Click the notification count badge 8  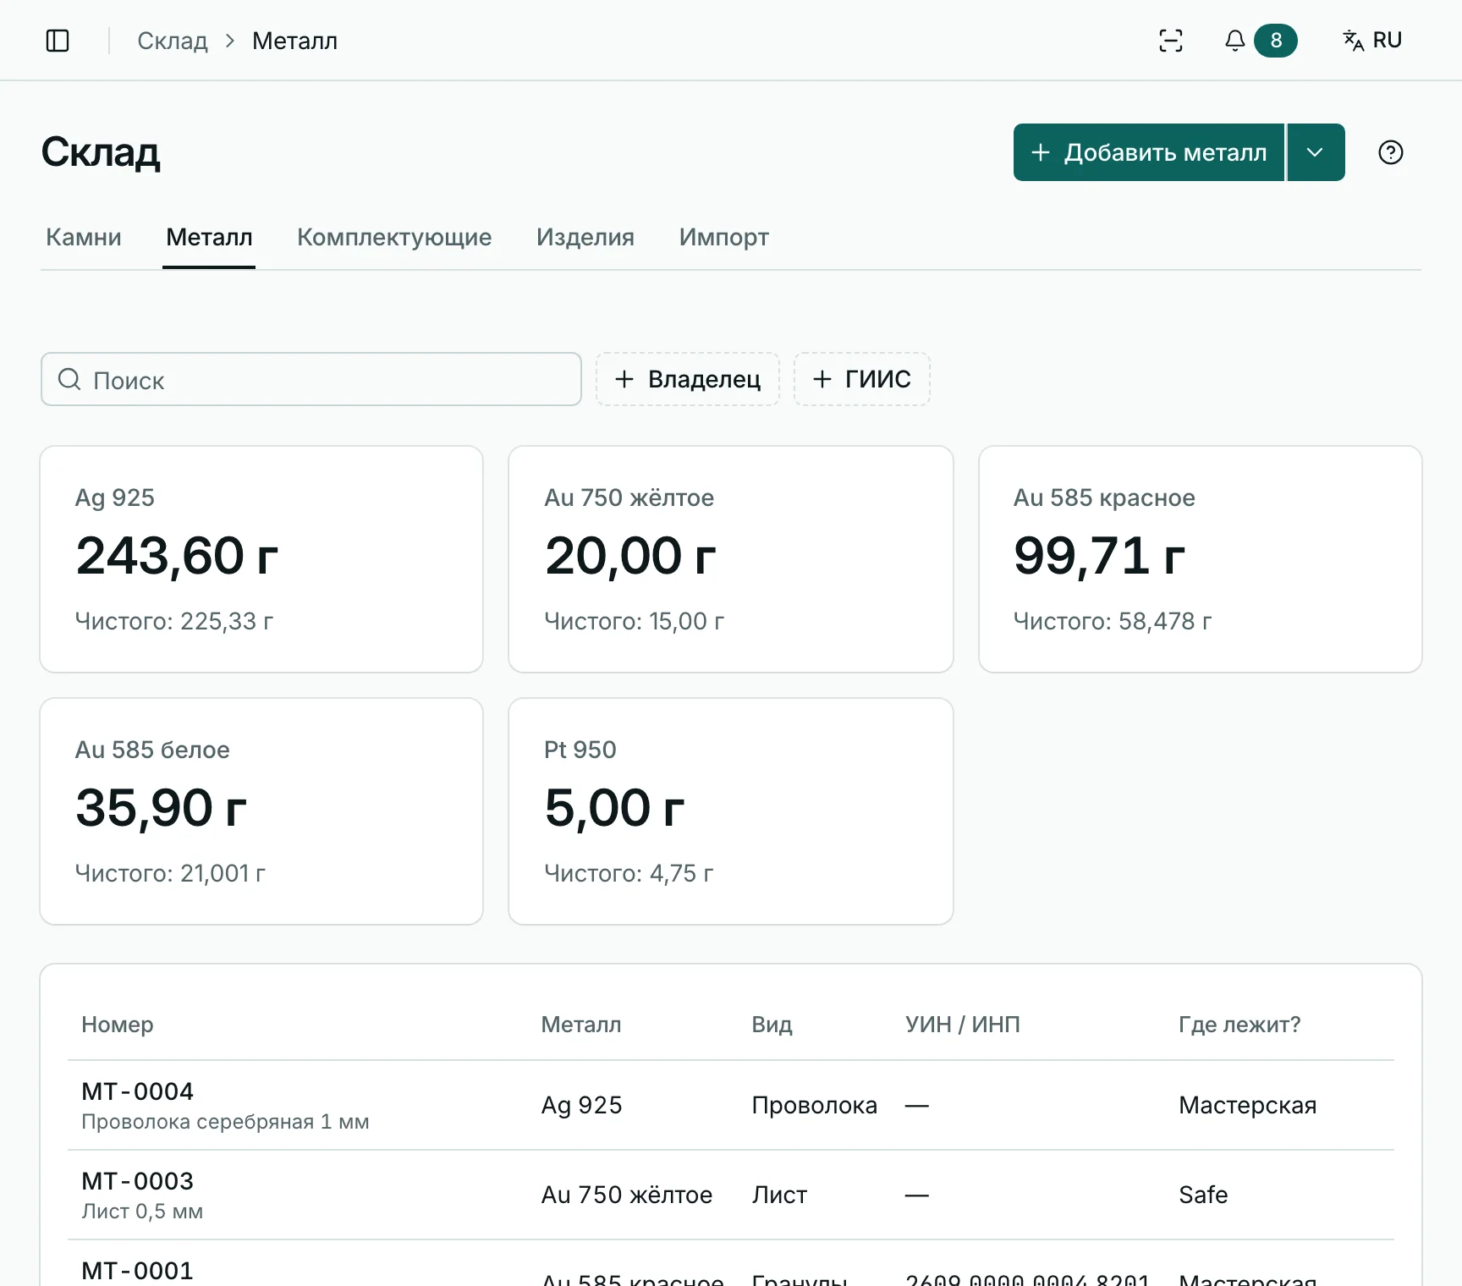(1276, 41)
